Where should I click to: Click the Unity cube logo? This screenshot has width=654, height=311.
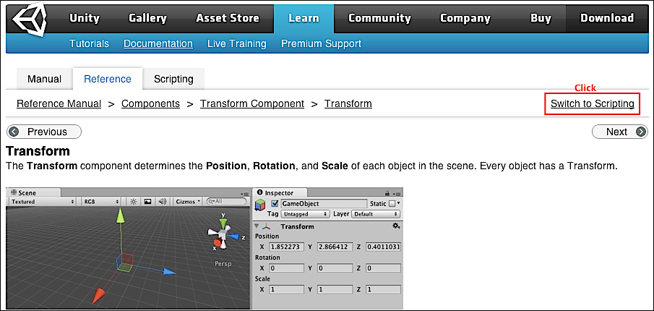coord(29,19)
